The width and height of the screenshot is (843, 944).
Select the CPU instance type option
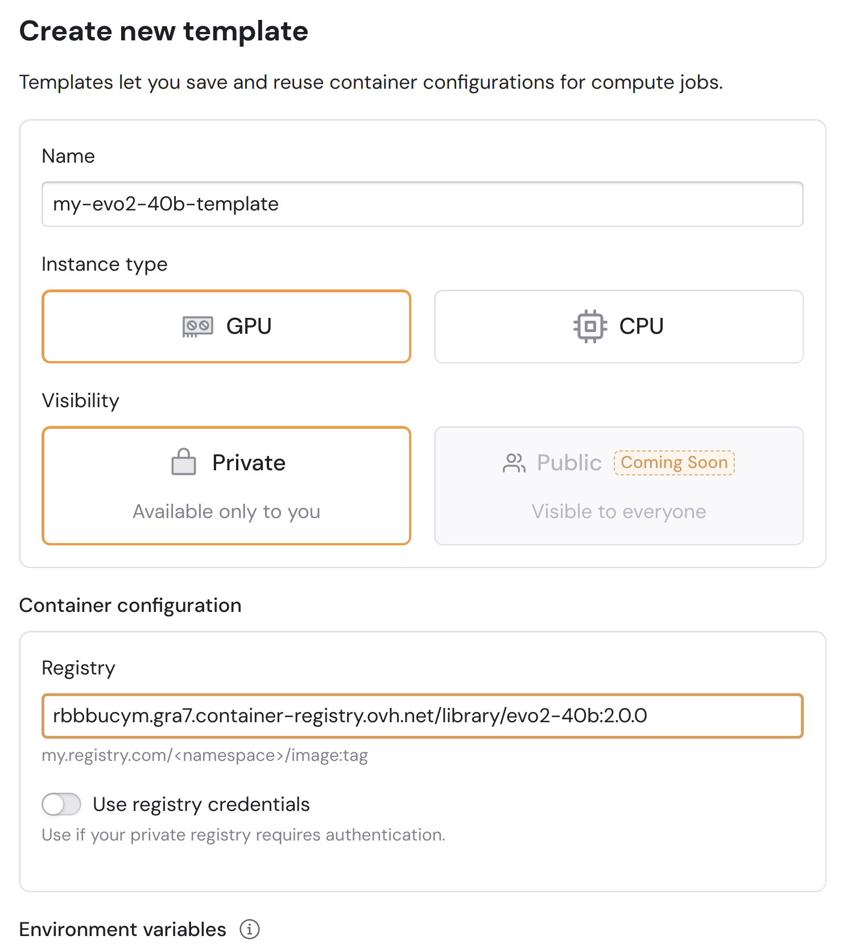[619, 326]
